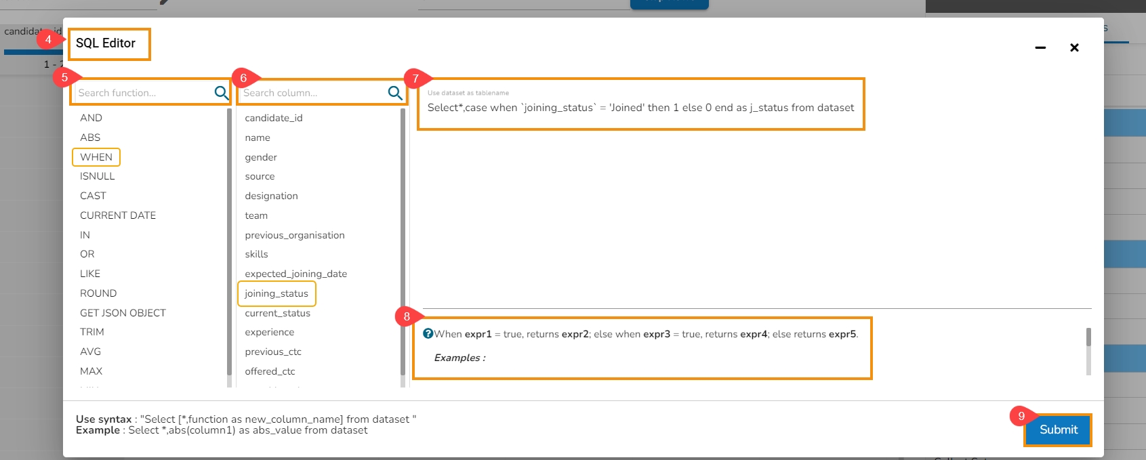The width and height of the screenshot is (1146, 460).
Task: Choose the candidate_id column
Action: tap(274, 118)
